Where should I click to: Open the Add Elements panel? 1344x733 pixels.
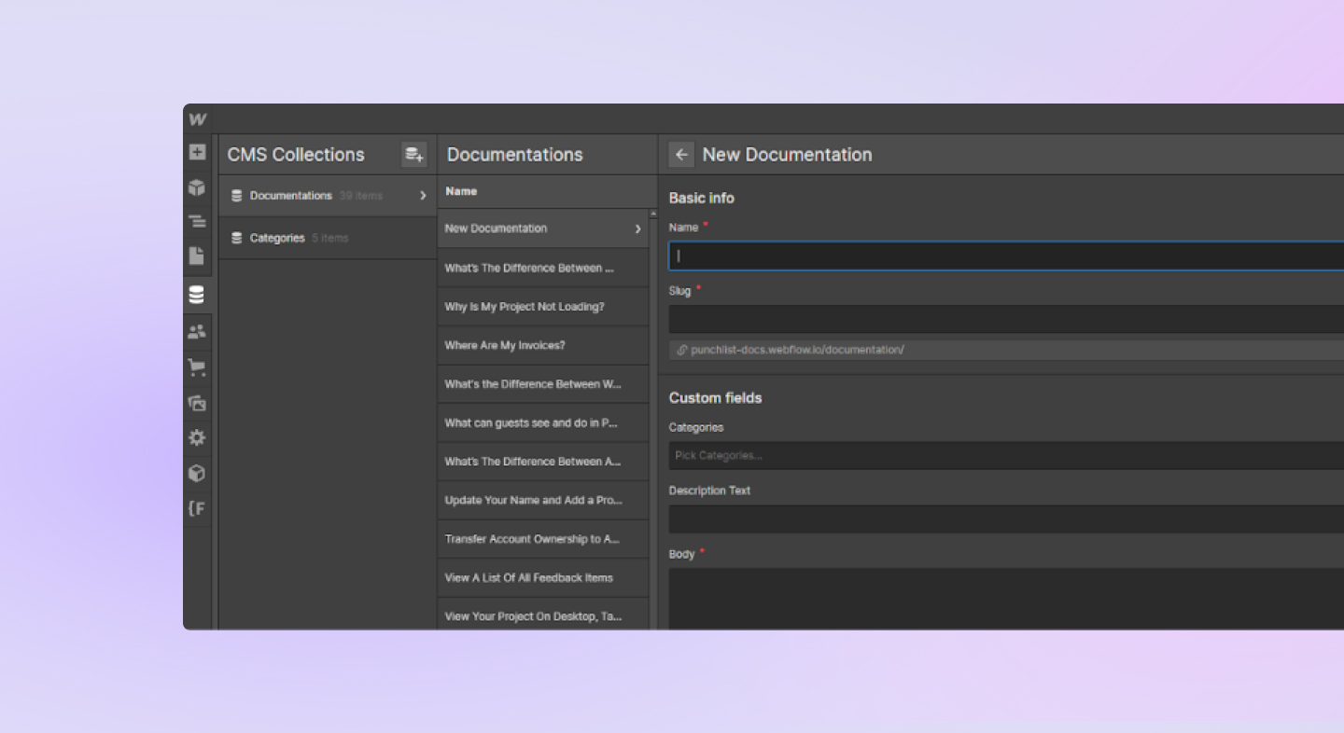[x=197, y=152]
